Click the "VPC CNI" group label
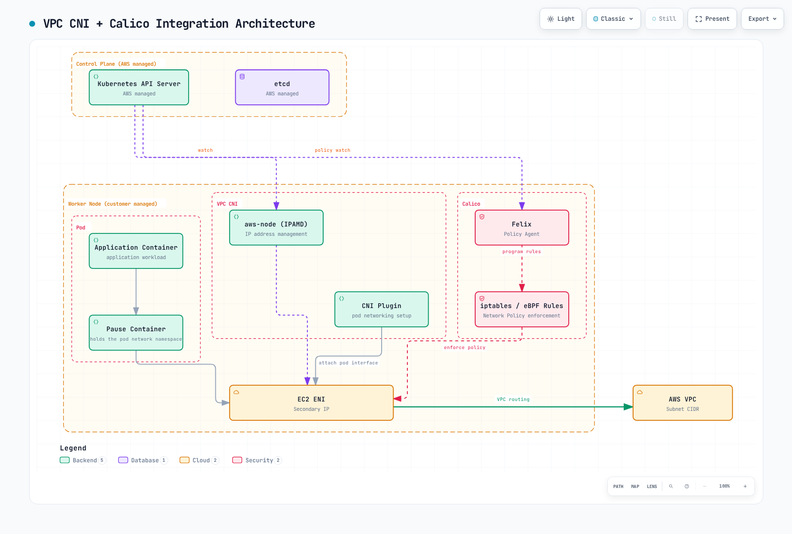The height and width of the screenshot is (534, 792). [x=227, y=204]
